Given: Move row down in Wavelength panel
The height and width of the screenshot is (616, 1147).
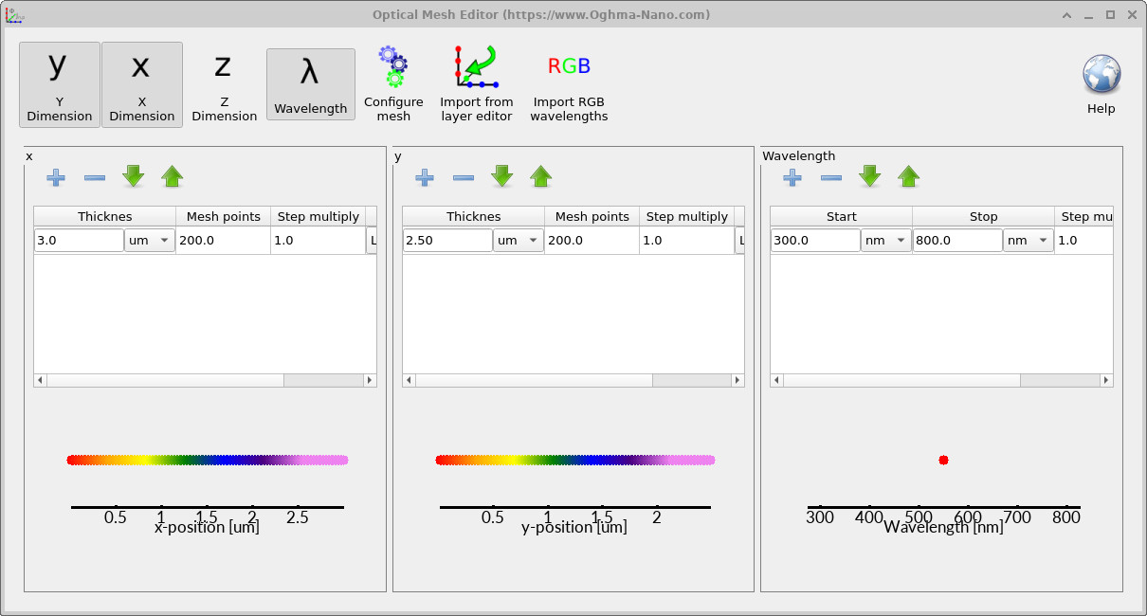Looking at the screenshot, I should pyautogui.click(x=870, y=176).
